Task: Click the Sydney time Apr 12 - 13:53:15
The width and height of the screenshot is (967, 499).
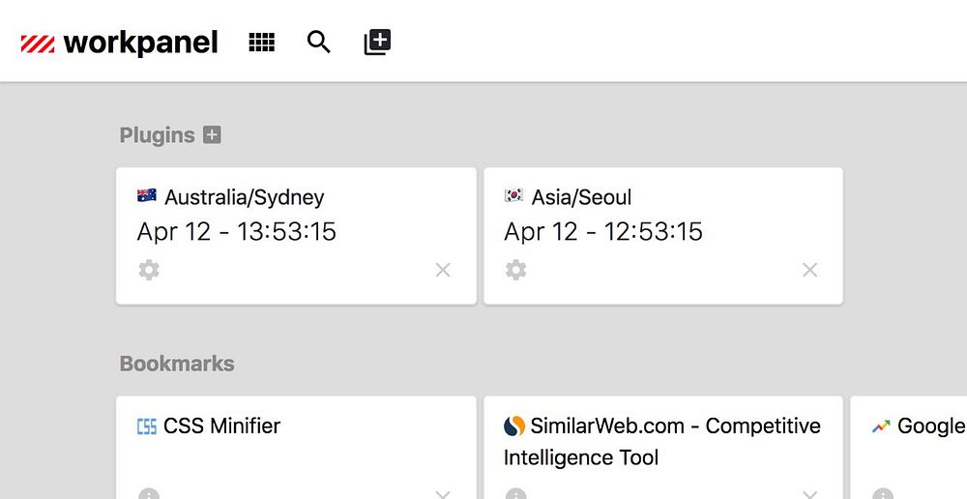Action: tap(237, 232)
